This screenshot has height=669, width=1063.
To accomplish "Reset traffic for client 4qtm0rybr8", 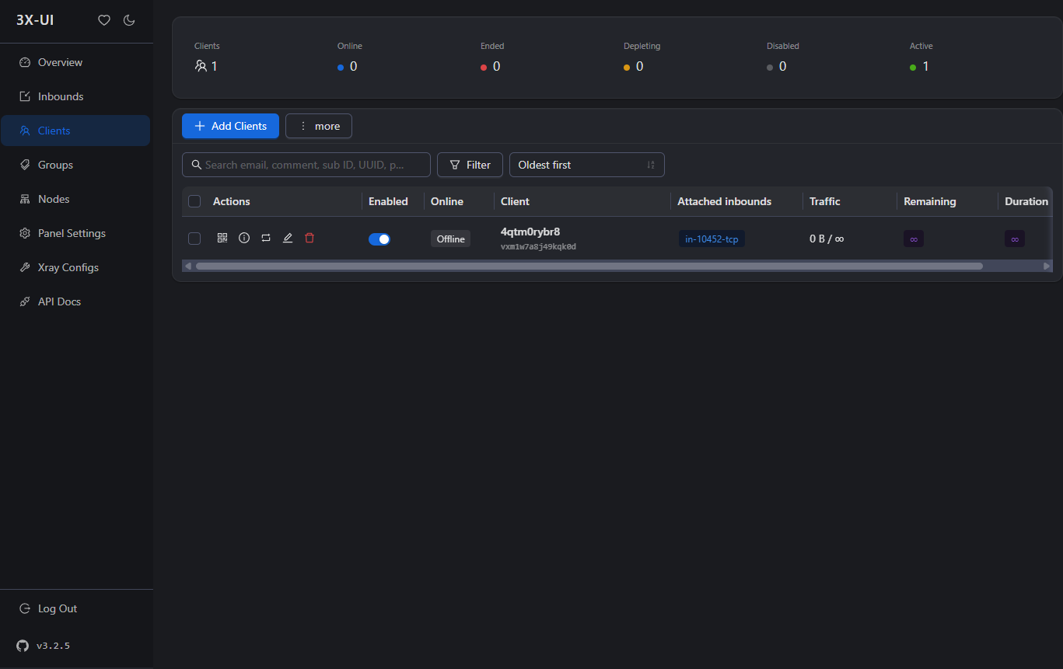I will [266, 238].
